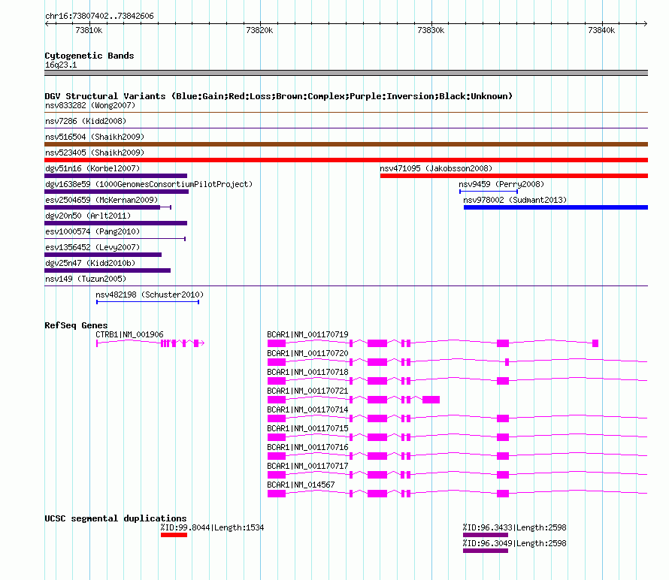Click the right arrow at ruler end
This screenshot has width=669, height=580.
point(645,23)
